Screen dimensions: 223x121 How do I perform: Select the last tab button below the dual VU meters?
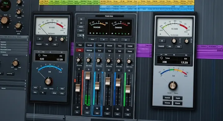click(x=126, y=40)
